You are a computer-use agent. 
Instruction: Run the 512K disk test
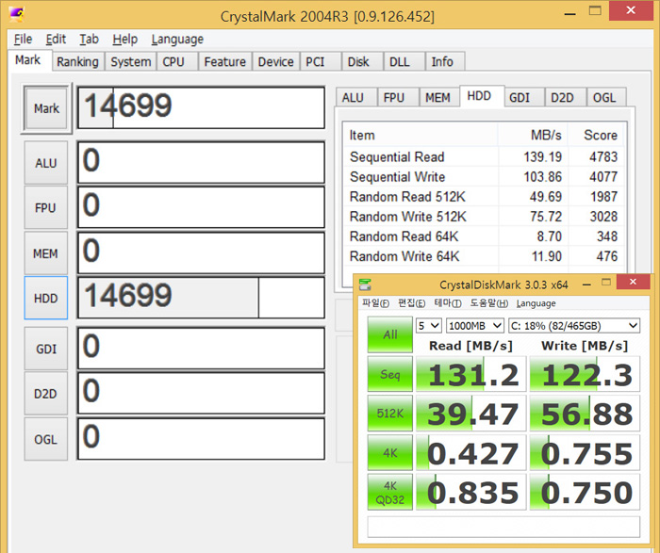point(389,414)
